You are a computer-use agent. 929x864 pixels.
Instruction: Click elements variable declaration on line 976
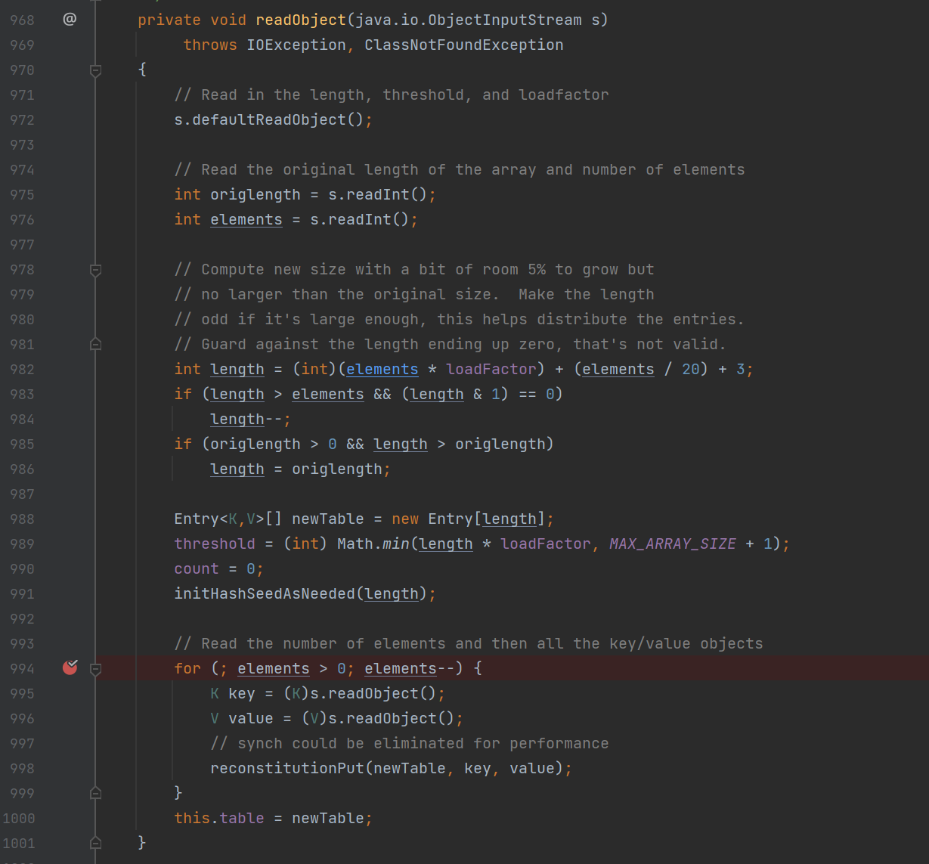(x=246, y=219)
